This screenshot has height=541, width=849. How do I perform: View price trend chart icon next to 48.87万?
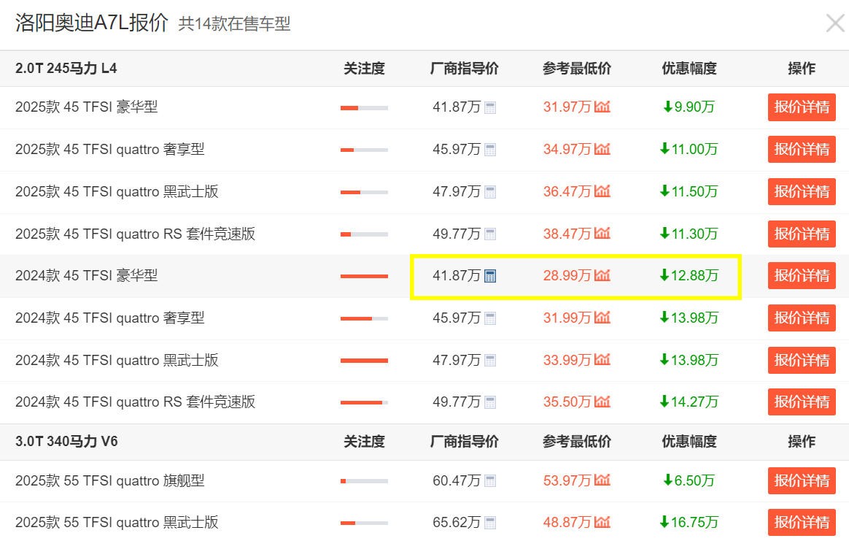pyautogui.click(x=602, y=523)
